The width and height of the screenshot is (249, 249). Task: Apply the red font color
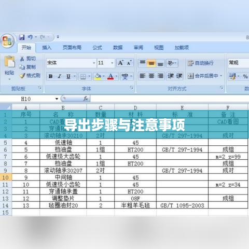(x=110, y=76)
